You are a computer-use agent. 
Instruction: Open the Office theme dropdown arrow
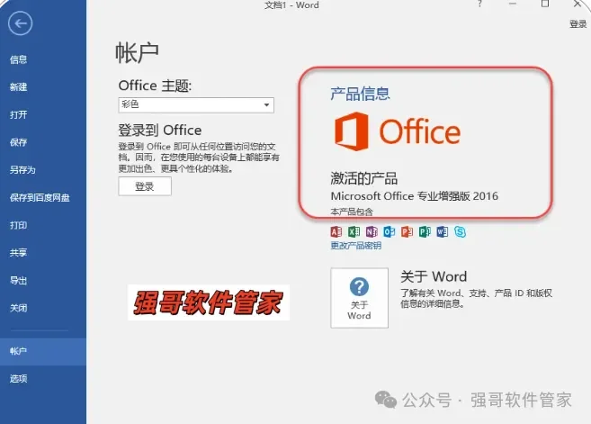click(266, 104)
